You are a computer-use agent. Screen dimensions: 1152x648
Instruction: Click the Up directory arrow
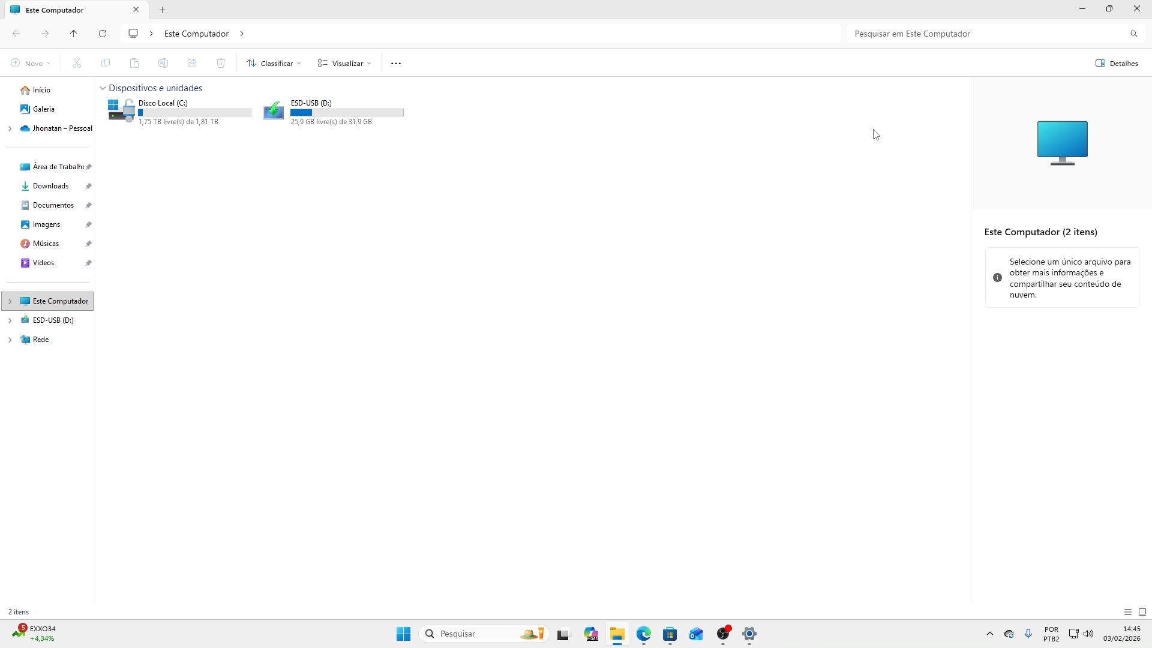click(74, 34)
